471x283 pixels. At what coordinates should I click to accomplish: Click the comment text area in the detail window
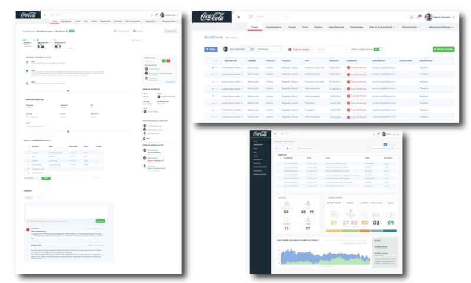[x=67, y=212]
